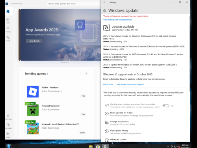
Task: Open the Store Home icon in sidebar
Action: (8, 11)
